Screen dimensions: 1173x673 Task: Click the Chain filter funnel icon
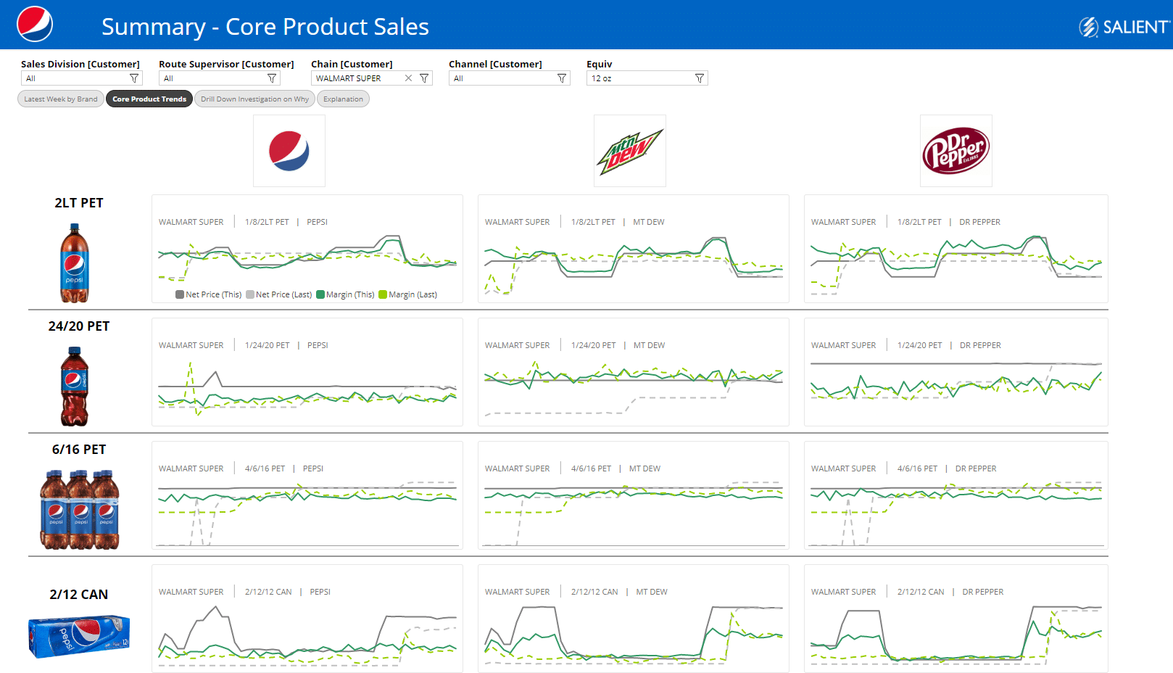point(424,78)
